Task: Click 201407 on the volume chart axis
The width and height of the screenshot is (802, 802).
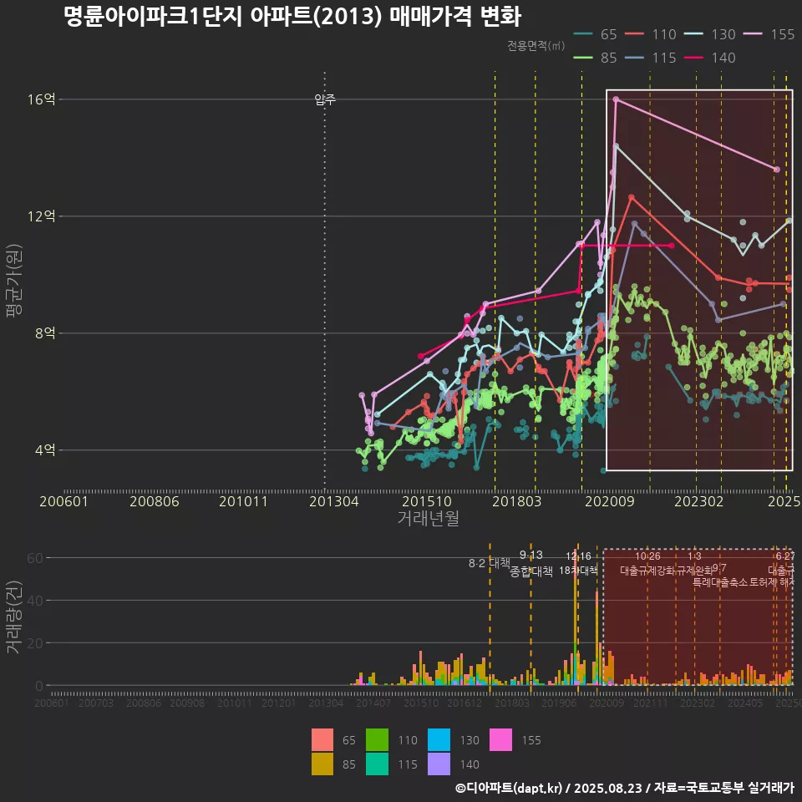Action: tap(373, 703)
